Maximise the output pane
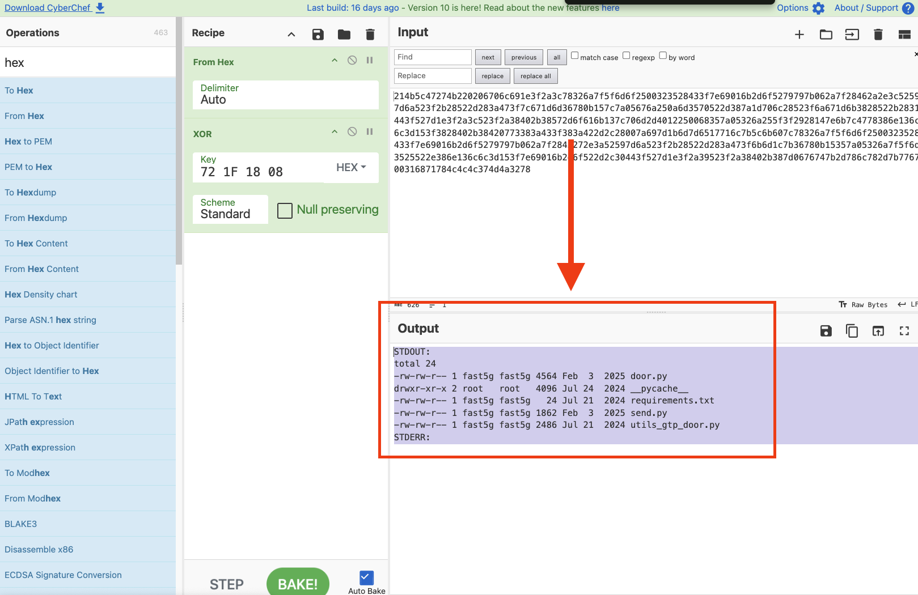918x595 pixels. 904,331
